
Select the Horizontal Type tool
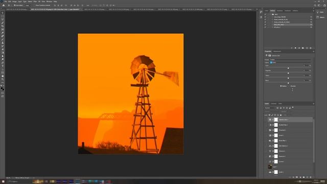point(3,66)
